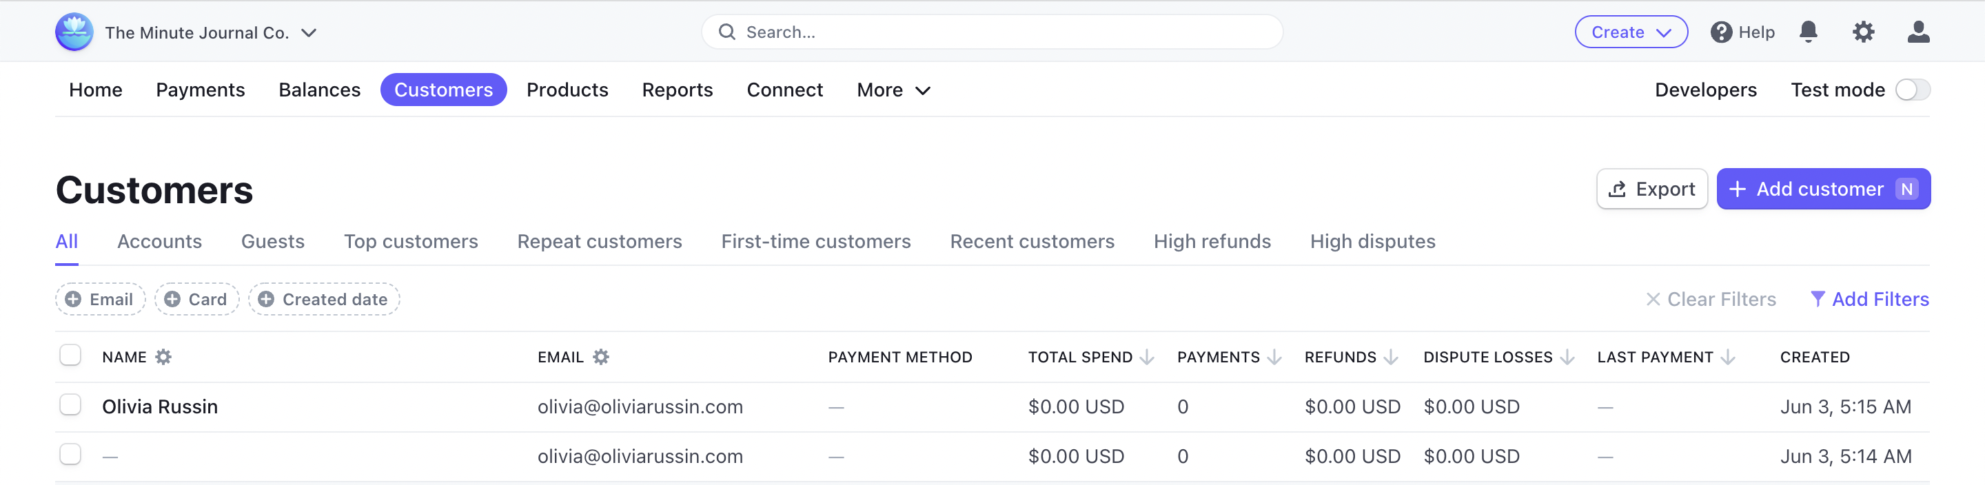This screenshot has height=485, width=1985.
Task: Open settings via the gear icon
Action: (x=1862, y=32)
